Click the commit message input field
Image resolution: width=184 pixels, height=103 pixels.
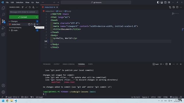pyautogui.click(x=24, y=12)
